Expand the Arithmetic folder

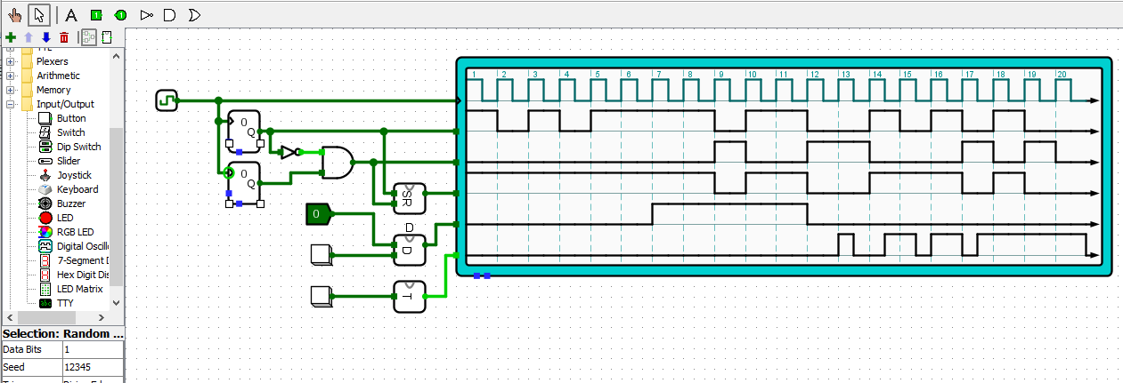[10, 76]
